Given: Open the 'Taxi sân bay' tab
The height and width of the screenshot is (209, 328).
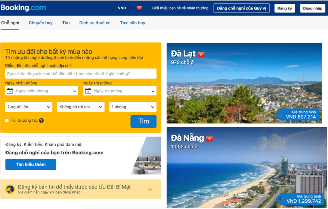Looking at the screenshot, I should (133, 23).
